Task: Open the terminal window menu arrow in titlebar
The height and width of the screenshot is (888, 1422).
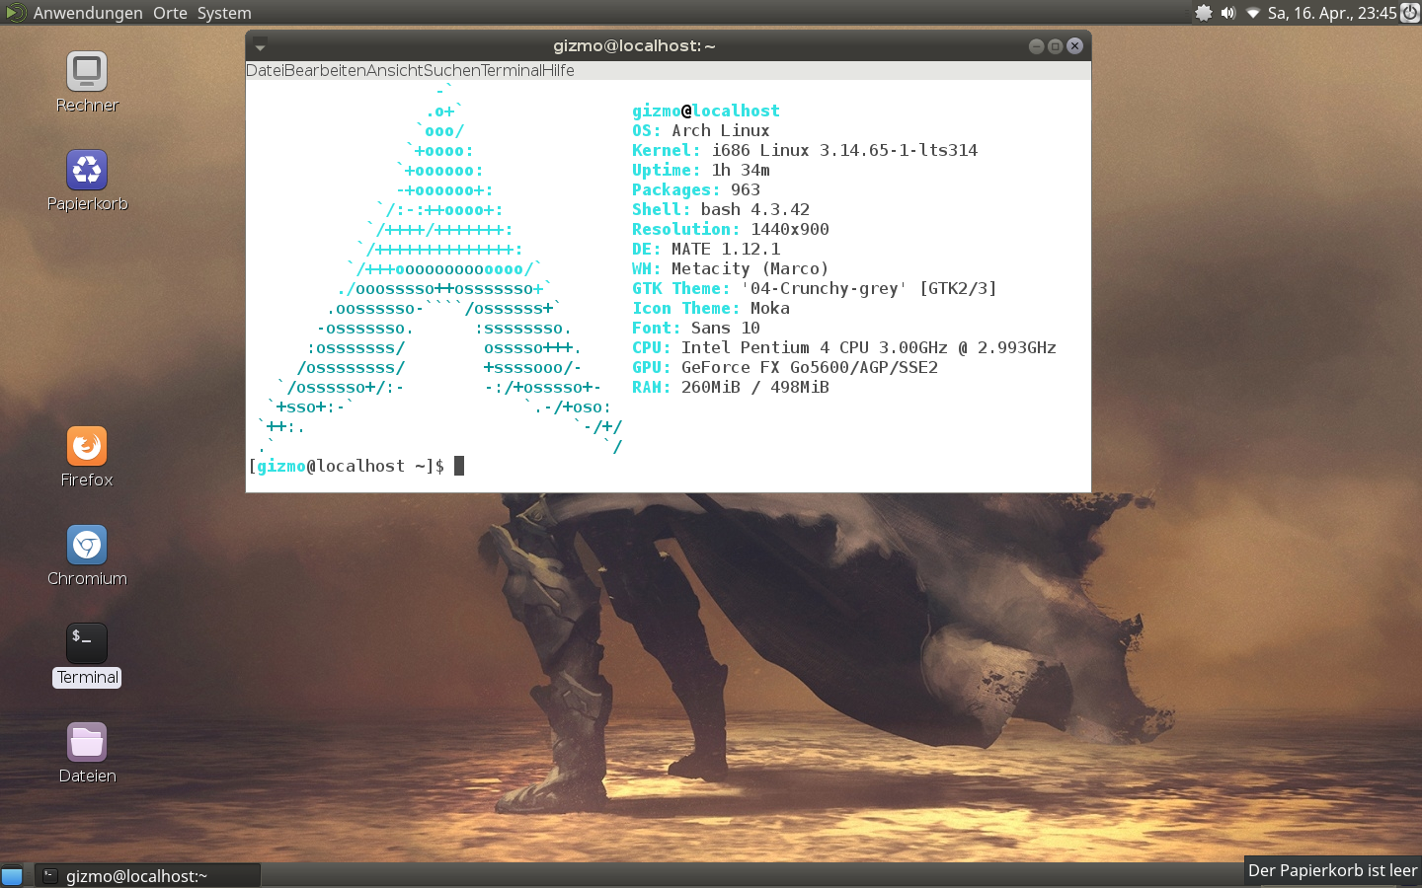Action: (260, 45)
